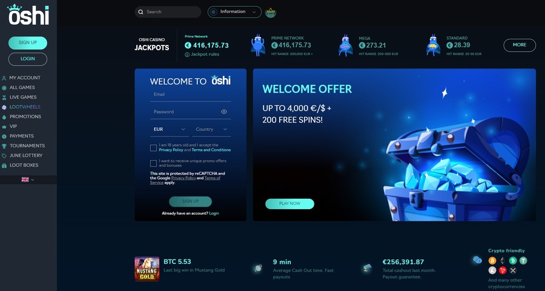Click the Tron crypto icon
This screenshot has width=545, height=291.
coord(503,270)
